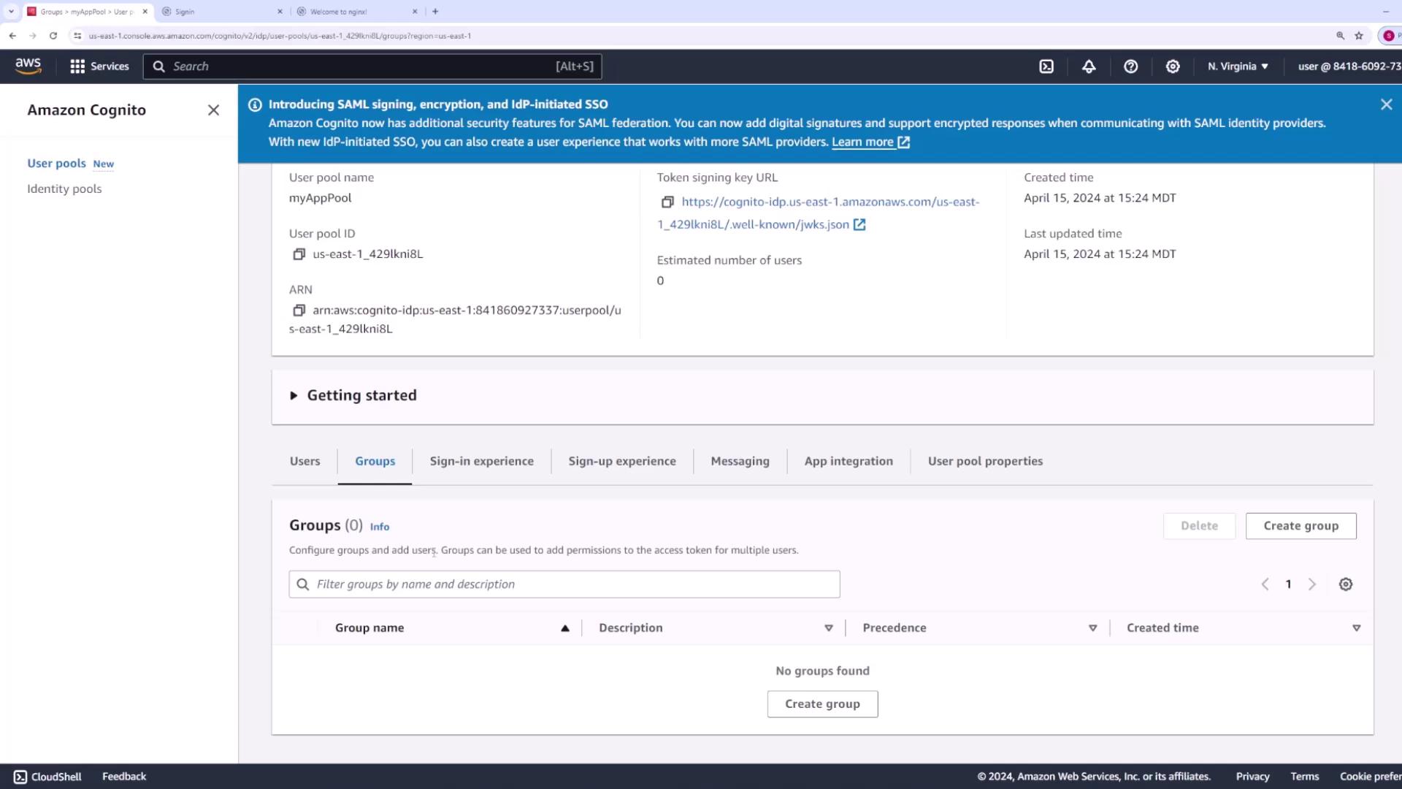Open CloudShell icon in top navigation

1046,66
